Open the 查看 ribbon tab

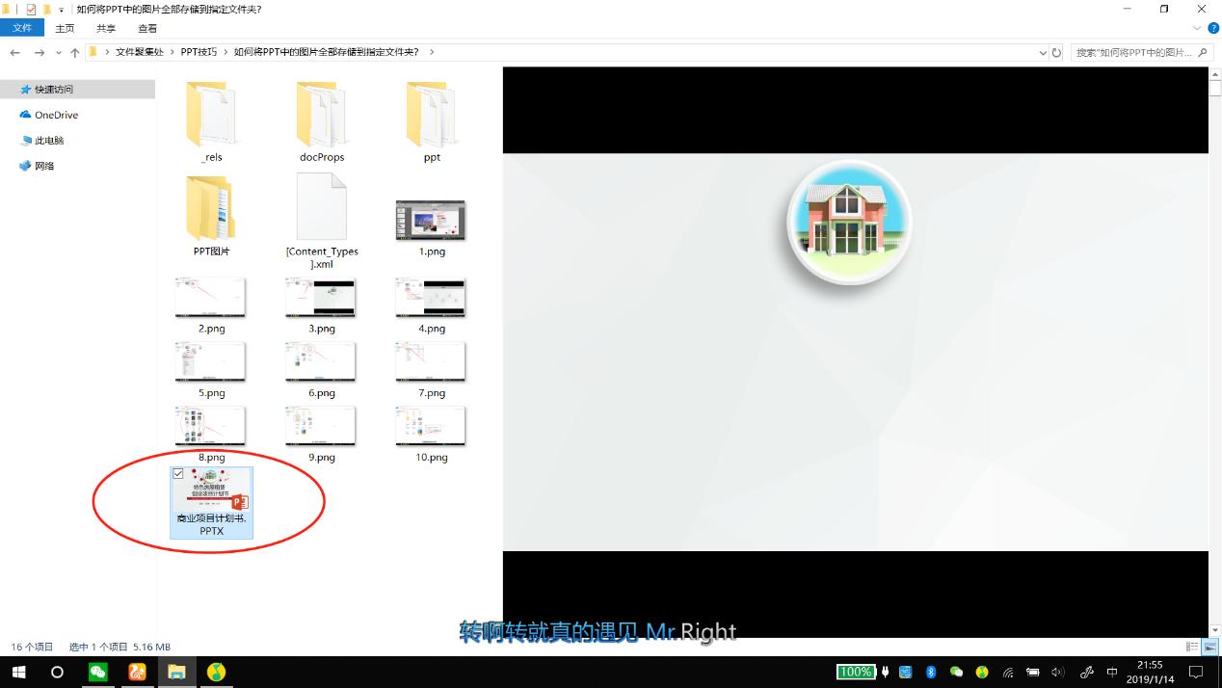tap(147, 28)
